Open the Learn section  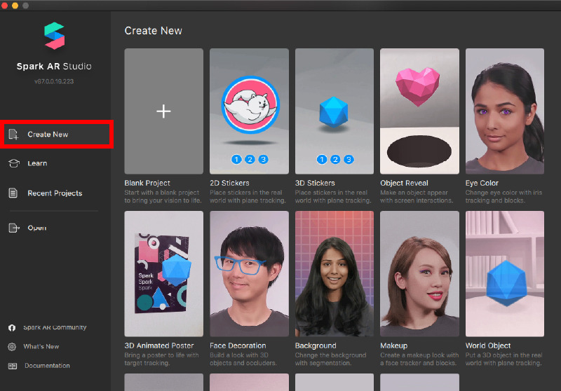37,163
